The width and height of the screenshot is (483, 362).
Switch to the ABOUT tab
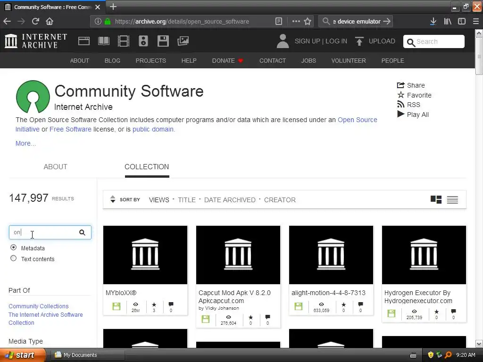56,166
